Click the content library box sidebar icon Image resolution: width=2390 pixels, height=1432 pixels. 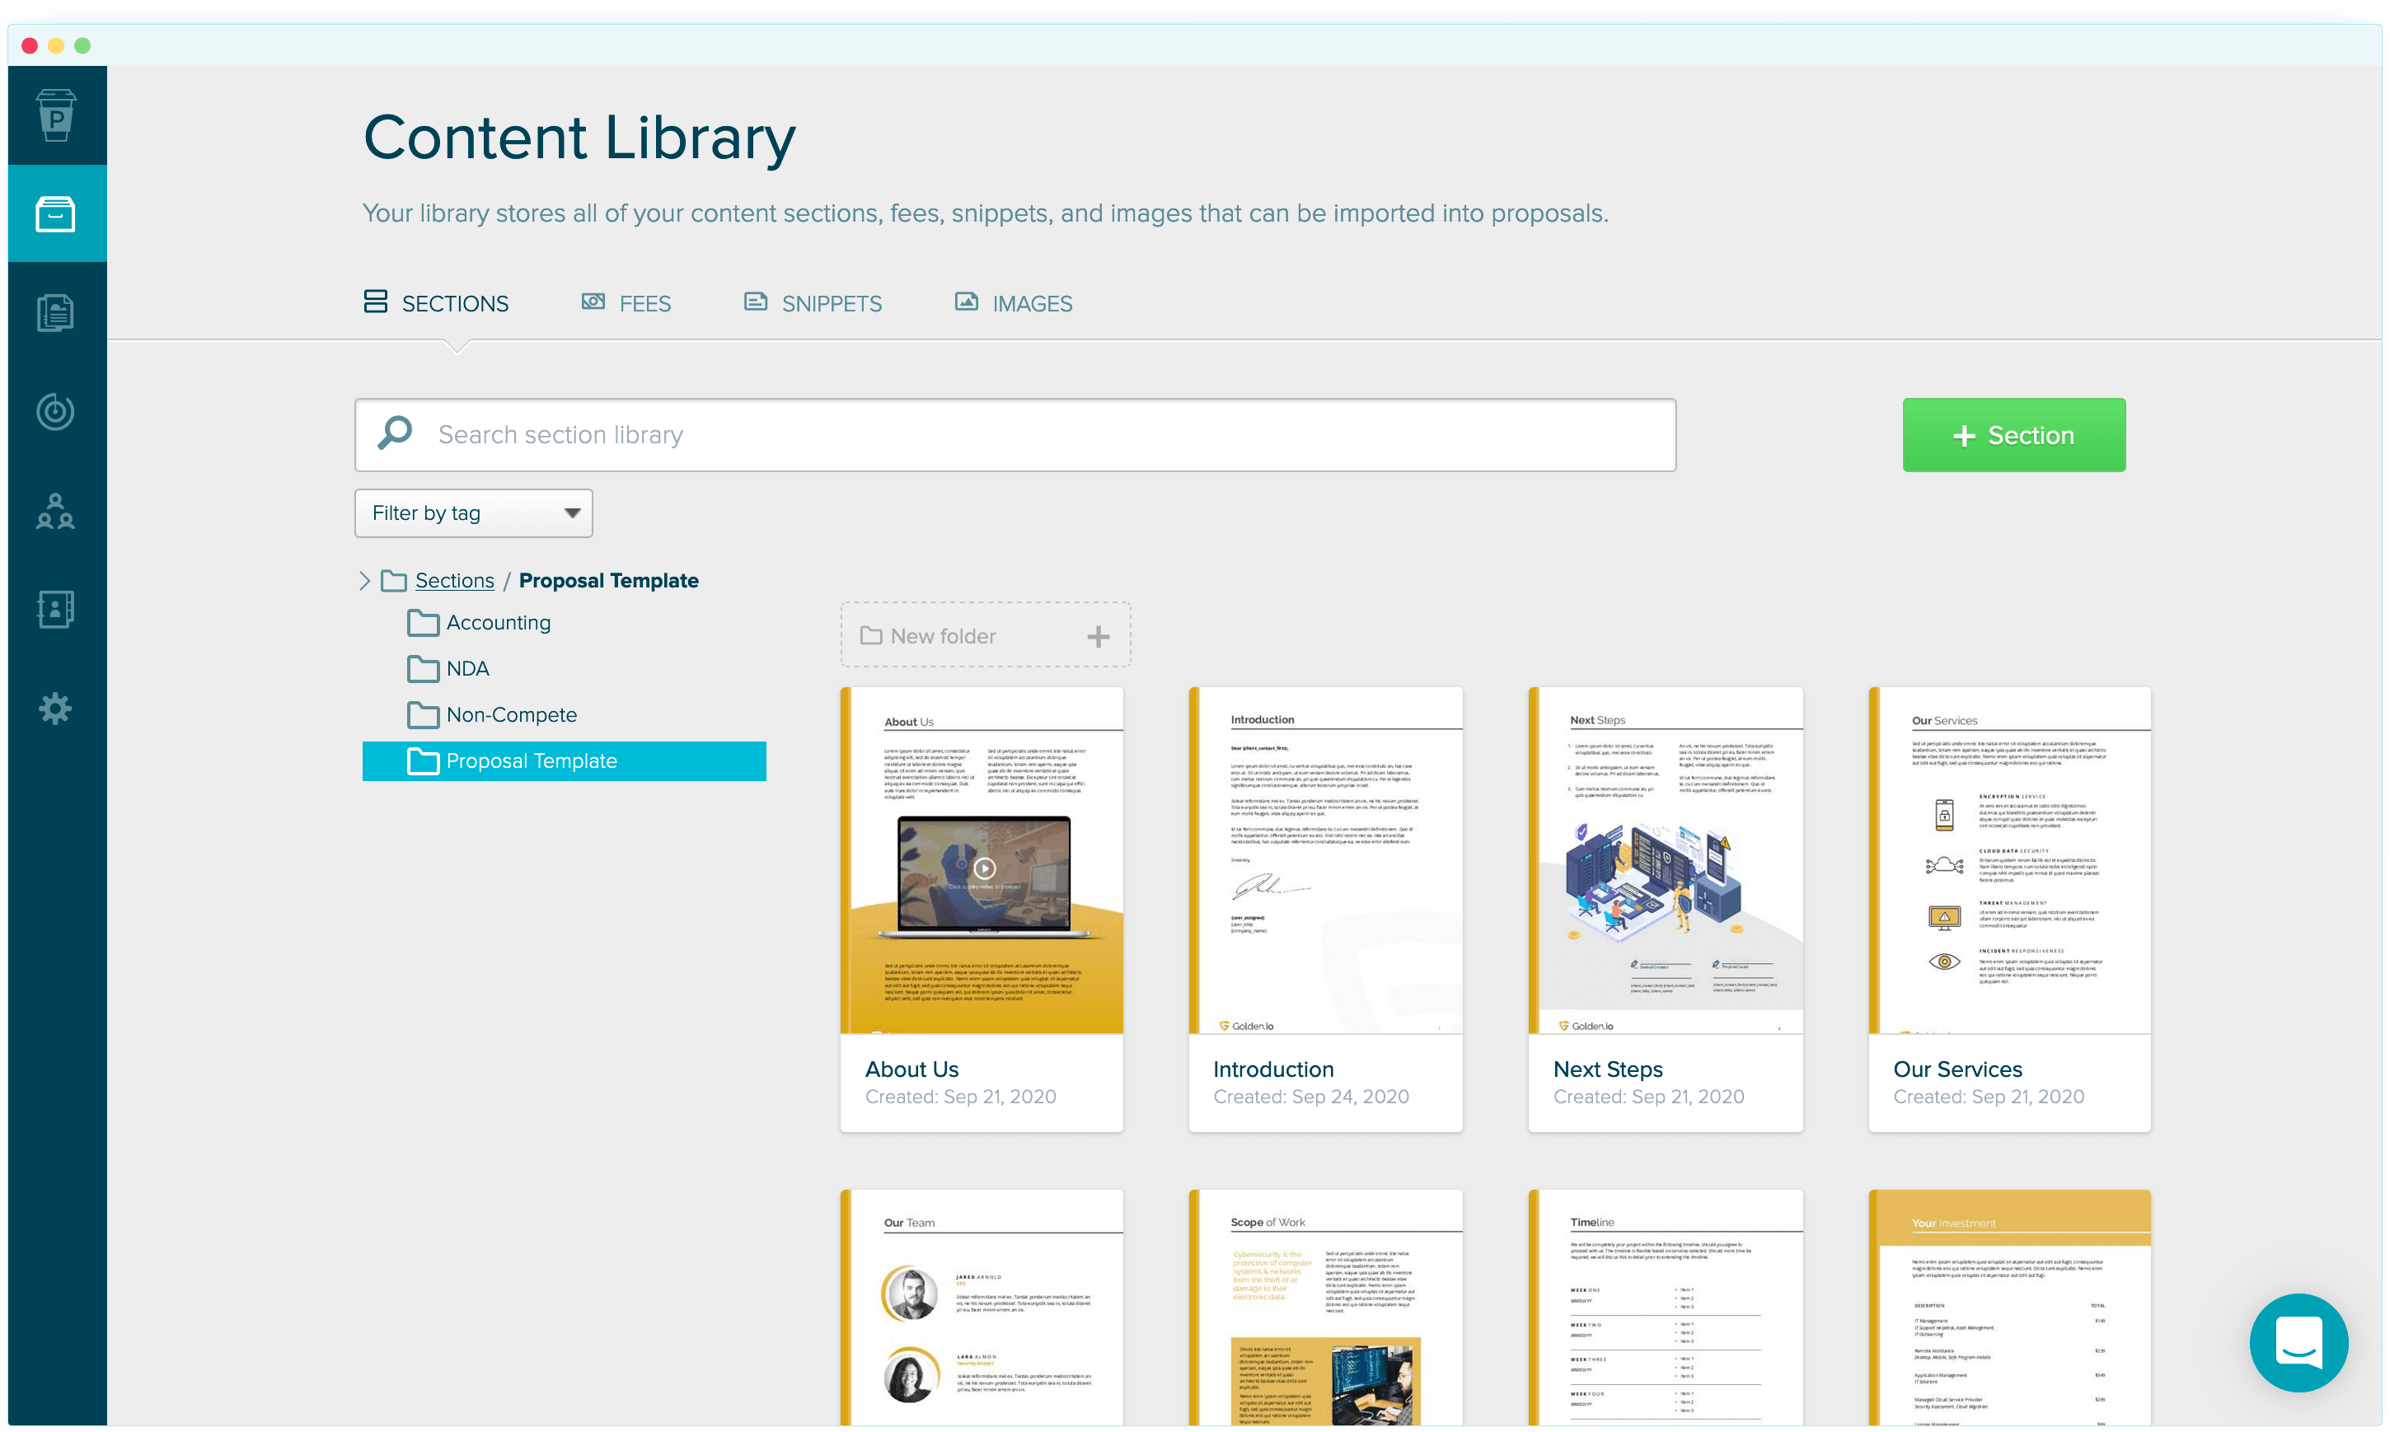(56, 214)
